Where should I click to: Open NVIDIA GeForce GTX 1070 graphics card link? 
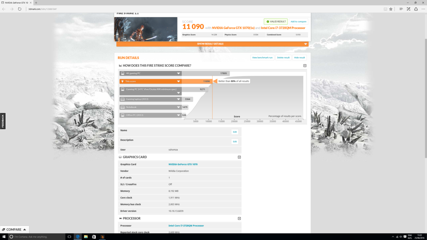(183, 164)
